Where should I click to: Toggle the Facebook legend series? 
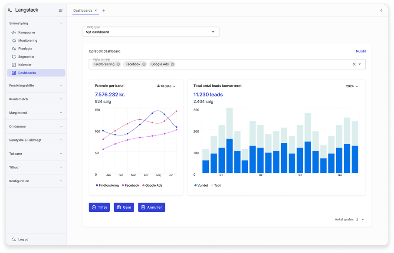pos(131,185)
